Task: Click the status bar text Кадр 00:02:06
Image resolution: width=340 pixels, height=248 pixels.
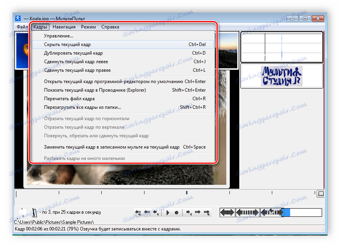Action: 98,229
